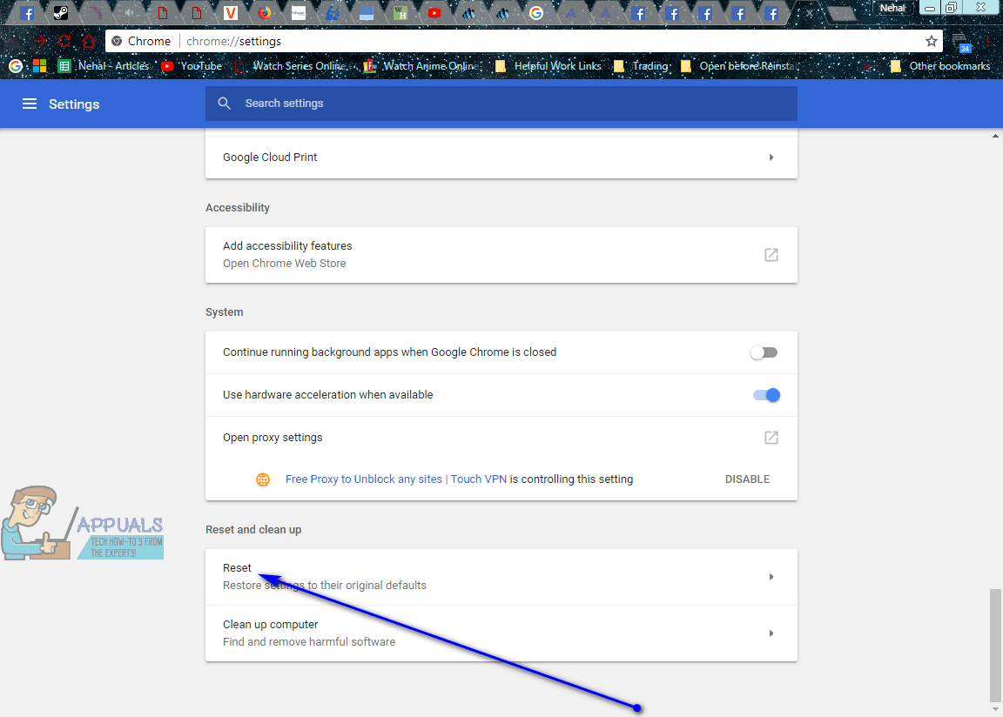This screenshot has height=717, width=1003.
Task: Click the Accessibility section heading
Action: [238, 208]
